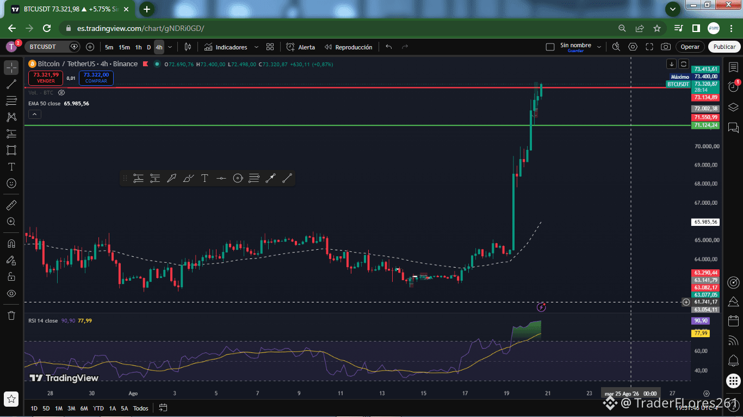
Task: Open the Fibonacci retracement tools
Action: 11,100
